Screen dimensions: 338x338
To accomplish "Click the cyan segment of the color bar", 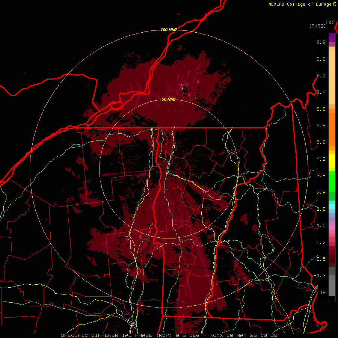I will [x=332, y=207].
